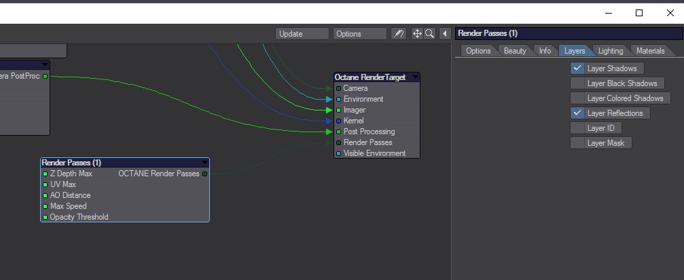Screen dimensions: 684x280
Task: Click the Imager input connector
Action: point(338,111)
